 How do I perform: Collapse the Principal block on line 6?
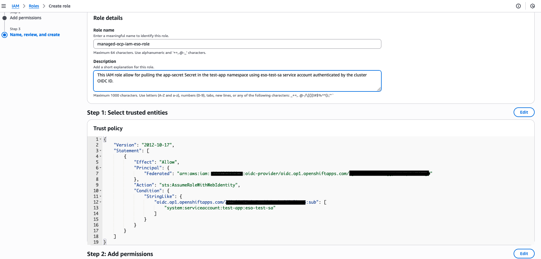[x=101, y=168]
